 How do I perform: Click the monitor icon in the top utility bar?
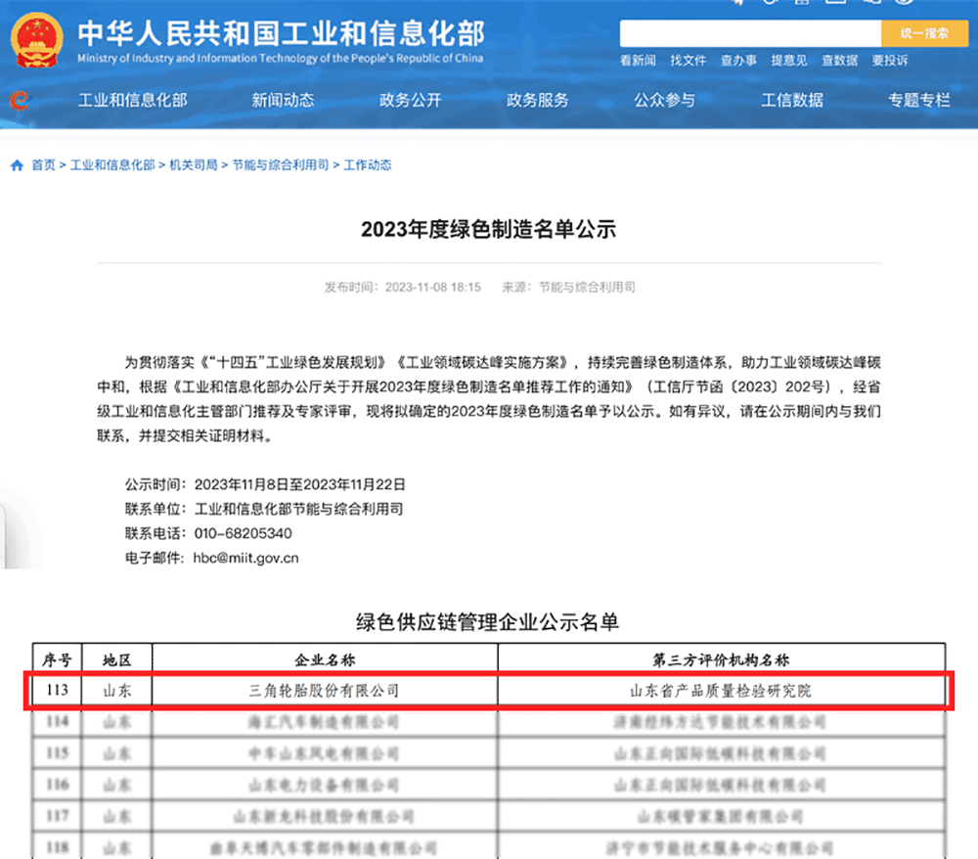coord(834,3)
